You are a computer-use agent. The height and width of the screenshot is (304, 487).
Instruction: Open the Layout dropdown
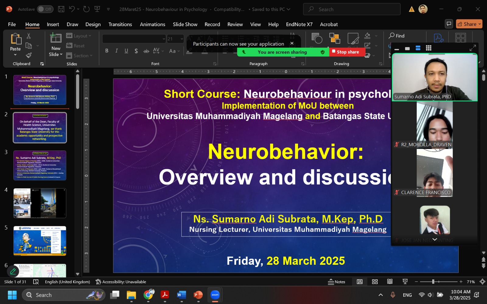(79, 36)
